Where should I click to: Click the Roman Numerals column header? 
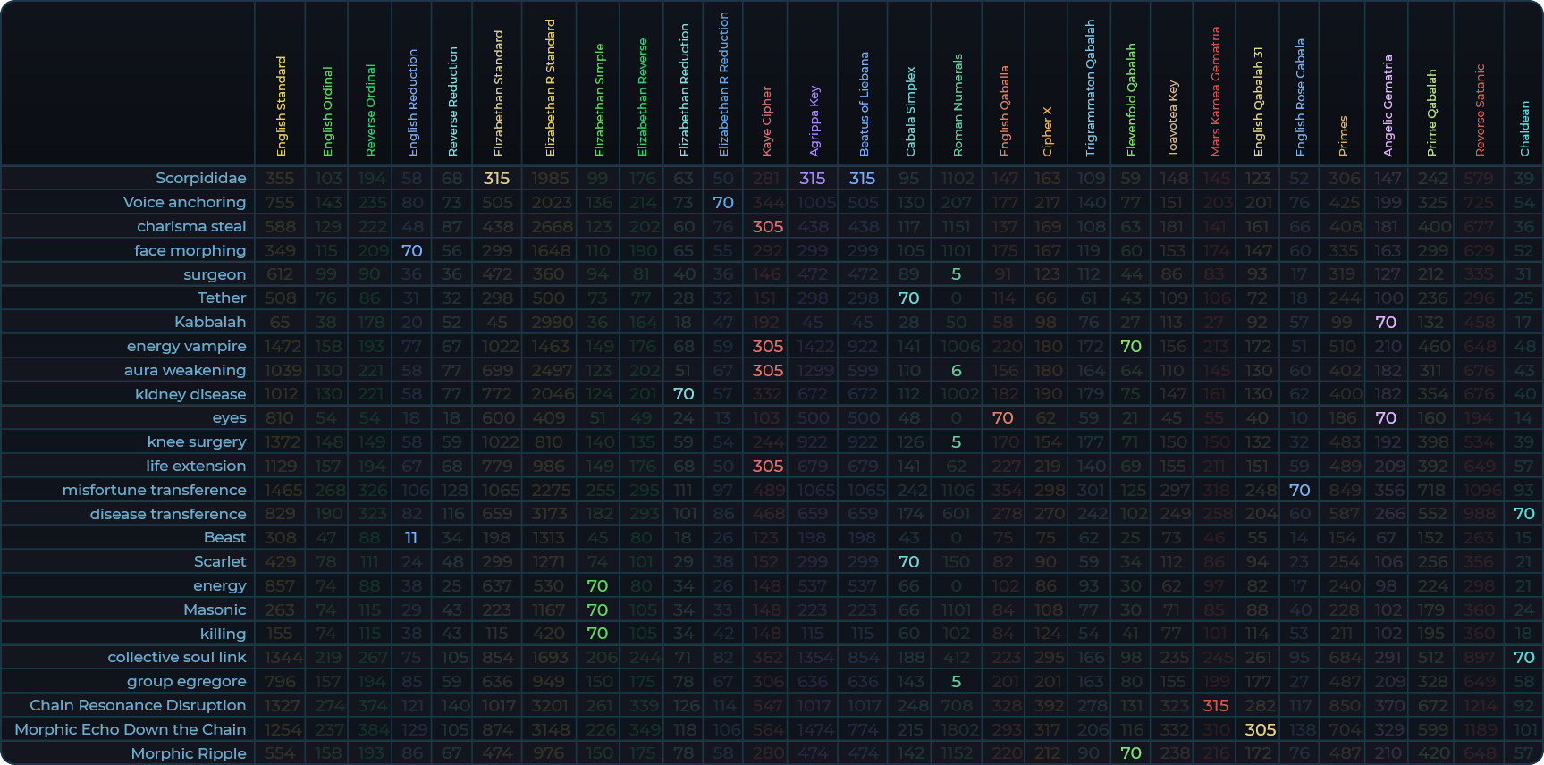click(x=958, y=105)
